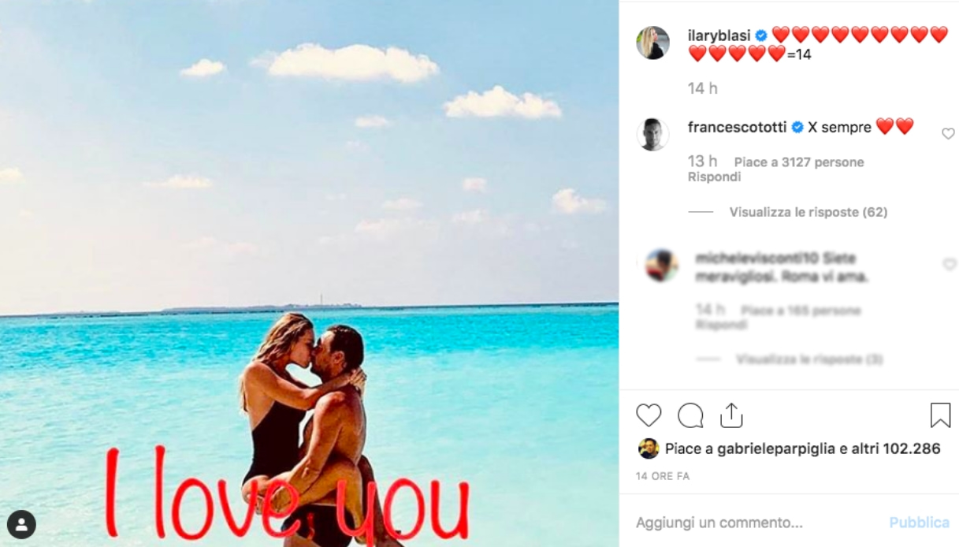Click the Pubblica button
The width and height of the screenshot is (959, 547).
(919, 523)
